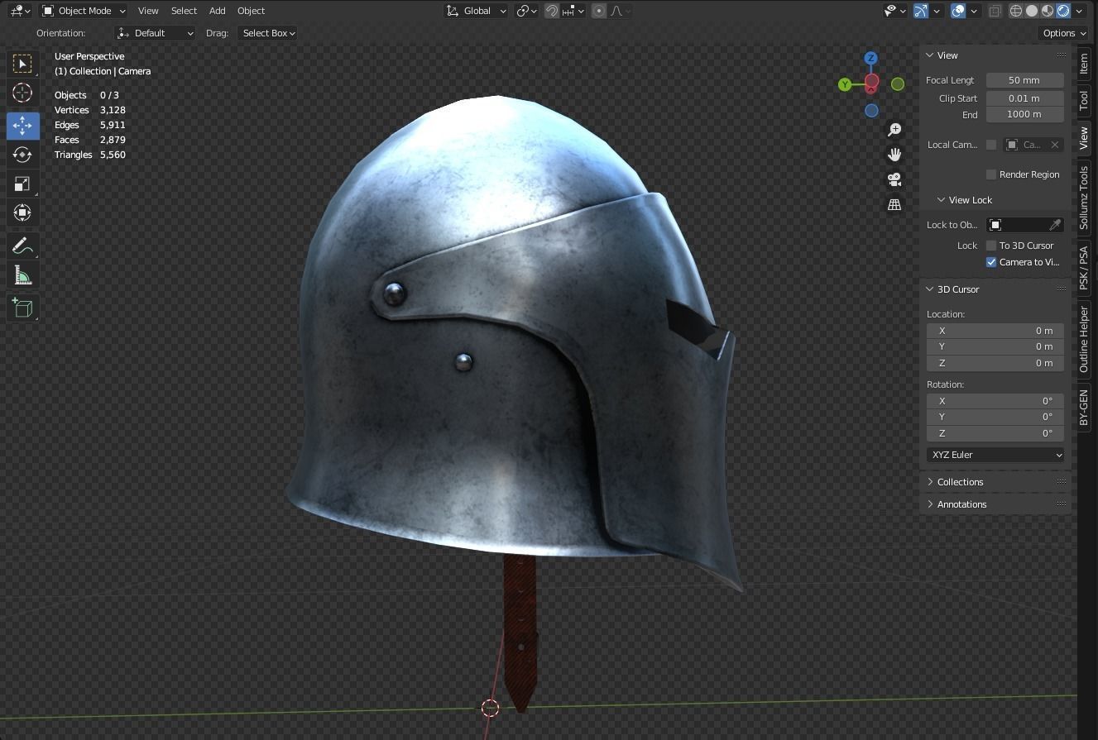Click the zoom magnifier viewport icon
The width and height of the screenshot is (1098, 740).
coord(894,130)
